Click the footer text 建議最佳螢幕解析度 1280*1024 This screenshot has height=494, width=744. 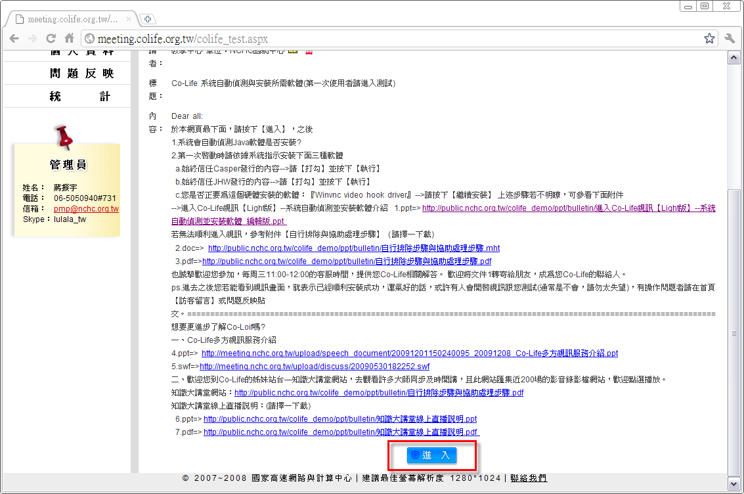(431, 478)
